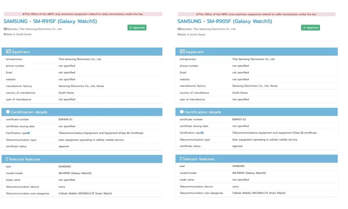Click the Certification type value on the SM-R915F page
The width and height of the screenshot is (348, 209).
pos(101,133)
